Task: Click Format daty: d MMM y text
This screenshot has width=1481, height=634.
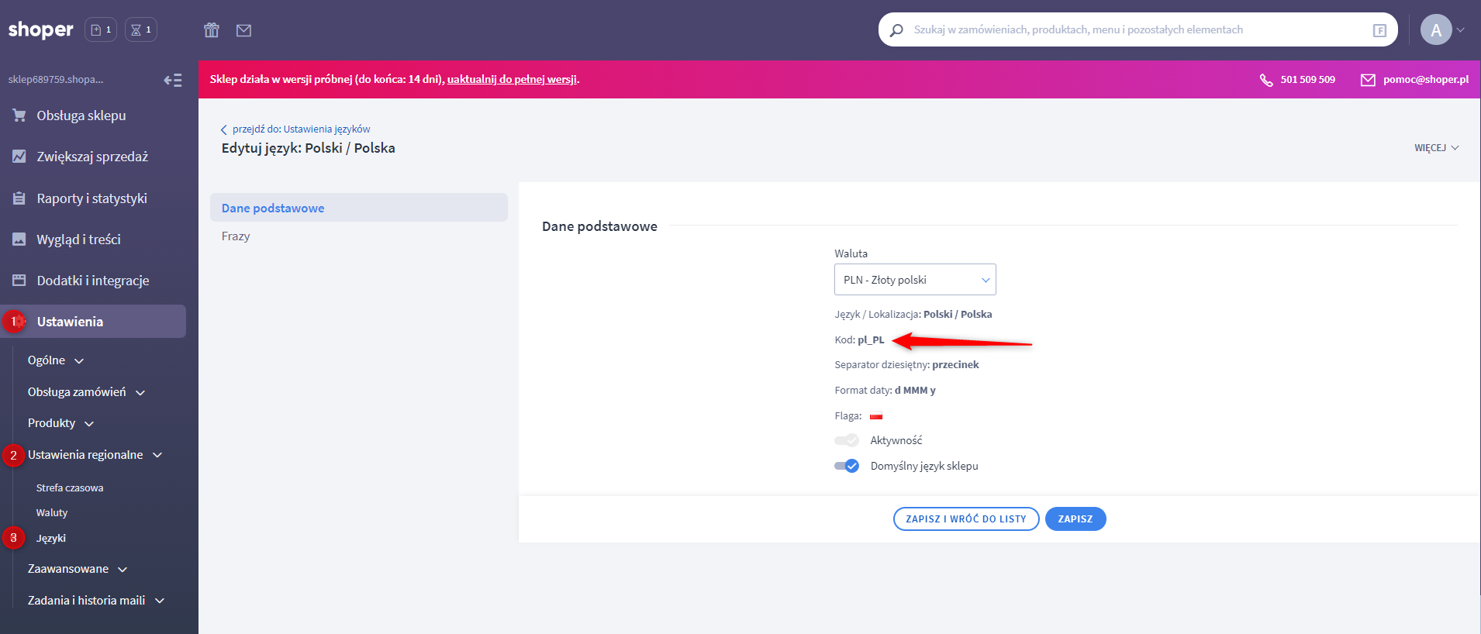Action: click(x=885, y=391)
